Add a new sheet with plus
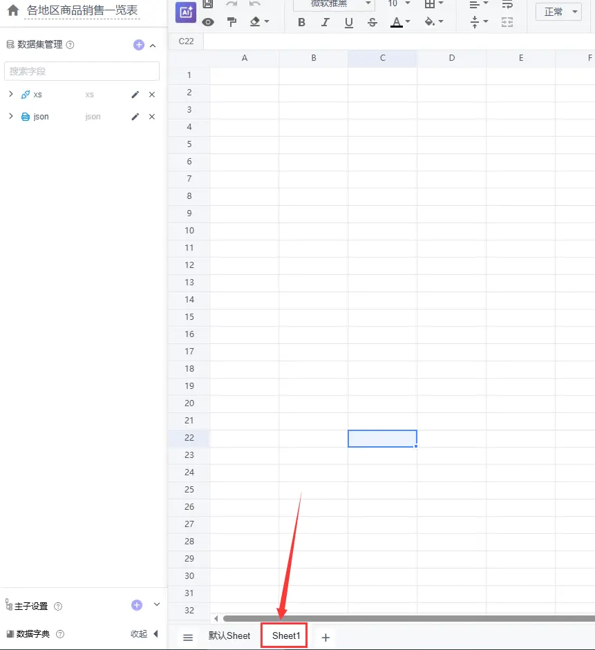The width and height of the screenshot is (595, 650). (x=325, y=638)
